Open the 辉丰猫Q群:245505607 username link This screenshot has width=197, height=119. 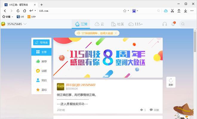(x=81, y=85)
